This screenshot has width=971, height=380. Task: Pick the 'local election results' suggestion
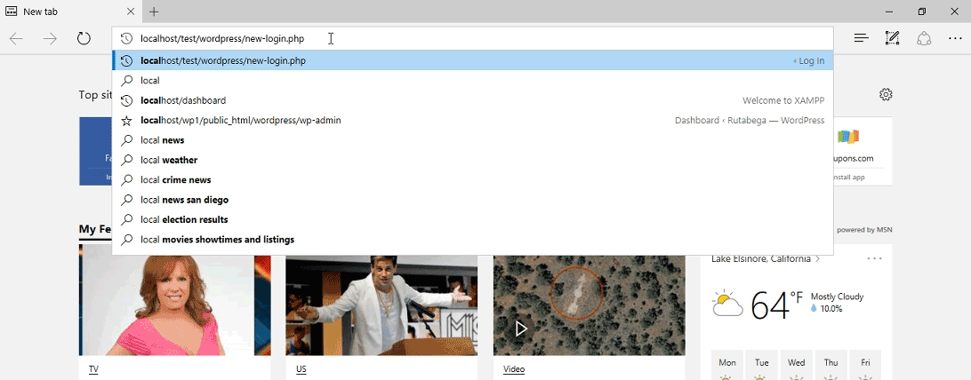click(184, 219)
